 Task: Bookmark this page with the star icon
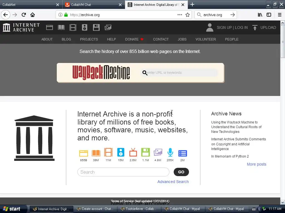pos(188,15)
